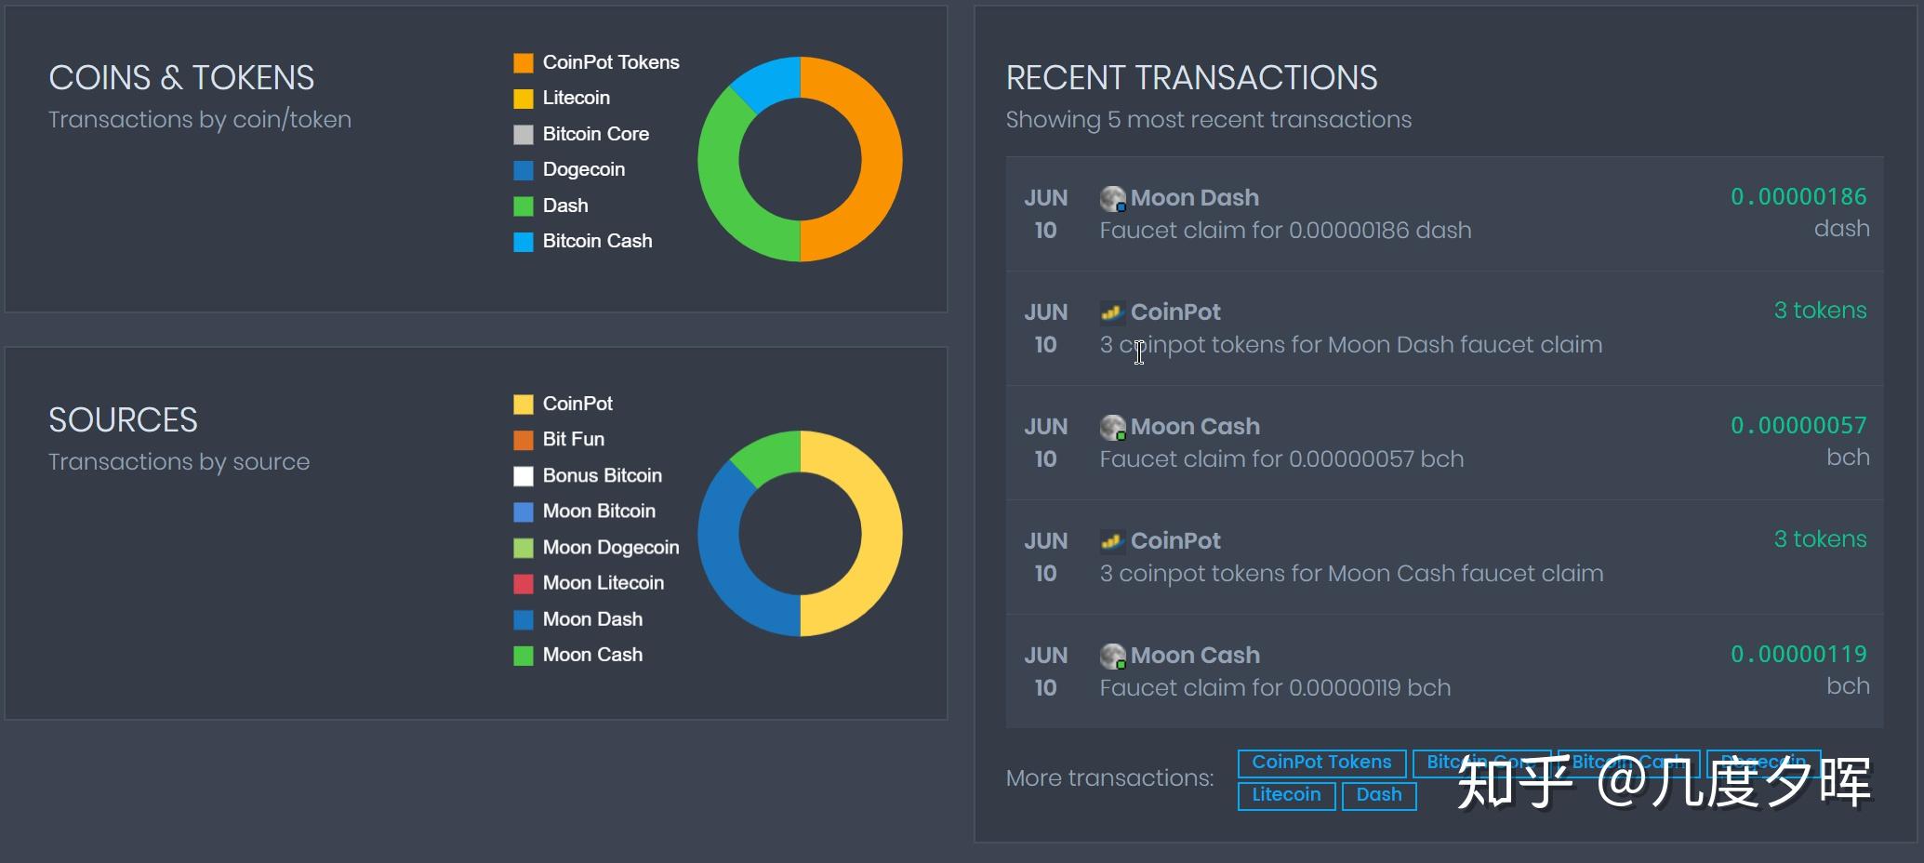This screenshot has height=863, width=1924.
Task: Click the Moon Dash moon icon in transactions
Action: [x=1113, y=198]
